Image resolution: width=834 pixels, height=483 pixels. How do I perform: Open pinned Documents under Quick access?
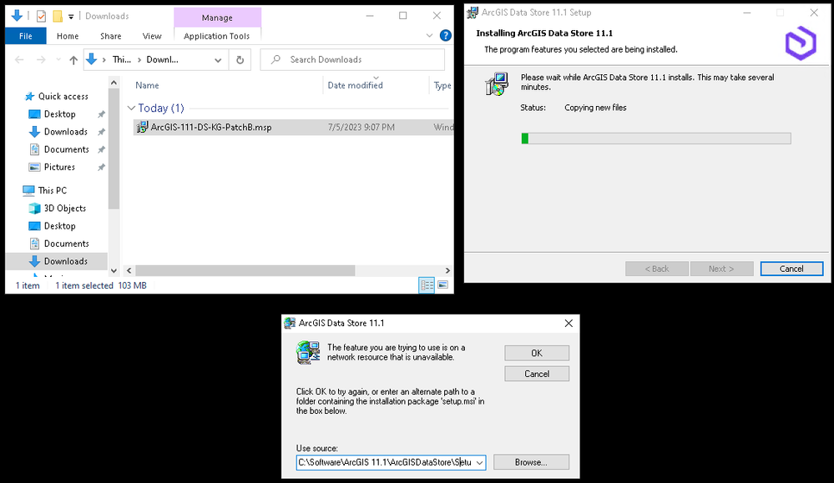pyautogui.click(x=67, y=149)
